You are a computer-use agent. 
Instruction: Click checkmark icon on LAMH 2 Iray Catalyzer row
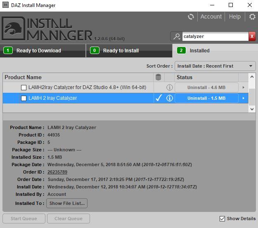click(159, 98)
